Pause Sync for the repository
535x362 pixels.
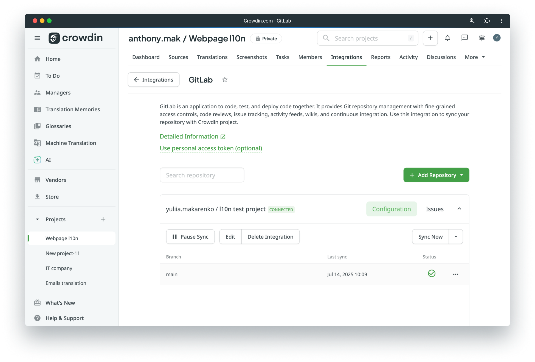pos(190,237)
